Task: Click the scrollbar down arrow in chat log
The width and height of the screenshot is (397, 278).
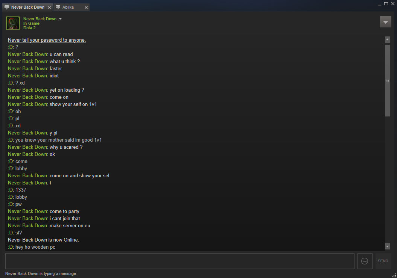Action: 387,246
